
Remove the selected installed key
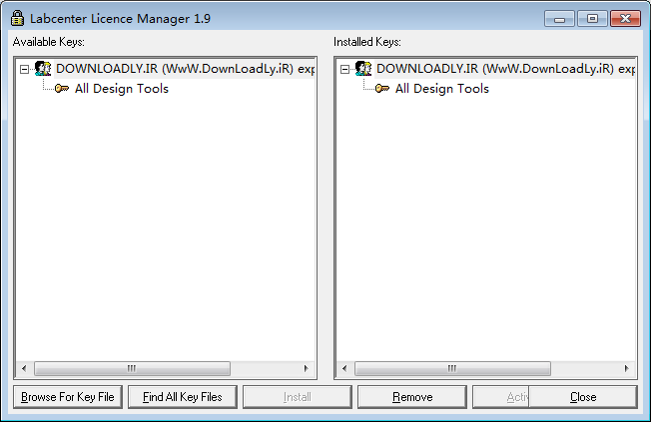[x=412, y=397]
